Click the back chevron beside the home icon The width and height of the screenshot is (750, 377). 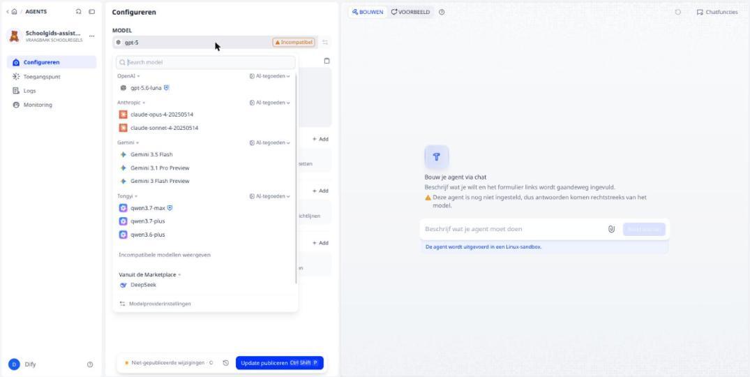point(7,11)
